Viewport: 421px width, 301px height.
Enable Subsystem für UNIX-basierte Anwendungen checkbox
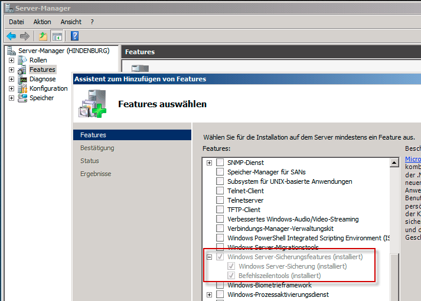(x=220, y=181)
